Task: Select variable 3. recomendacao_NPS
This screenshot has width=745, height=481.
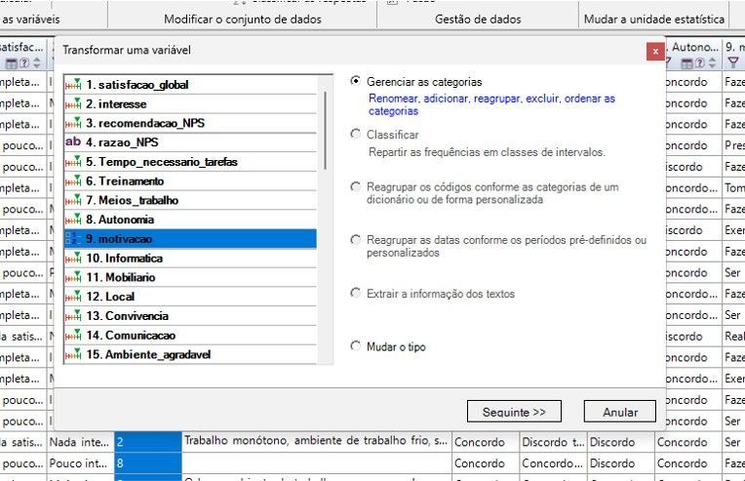Action: tap(190, 123)
